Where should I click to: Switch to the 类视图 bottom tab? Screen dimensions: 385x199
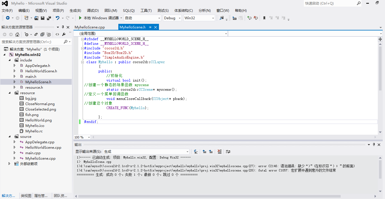(x=26, y=196)
